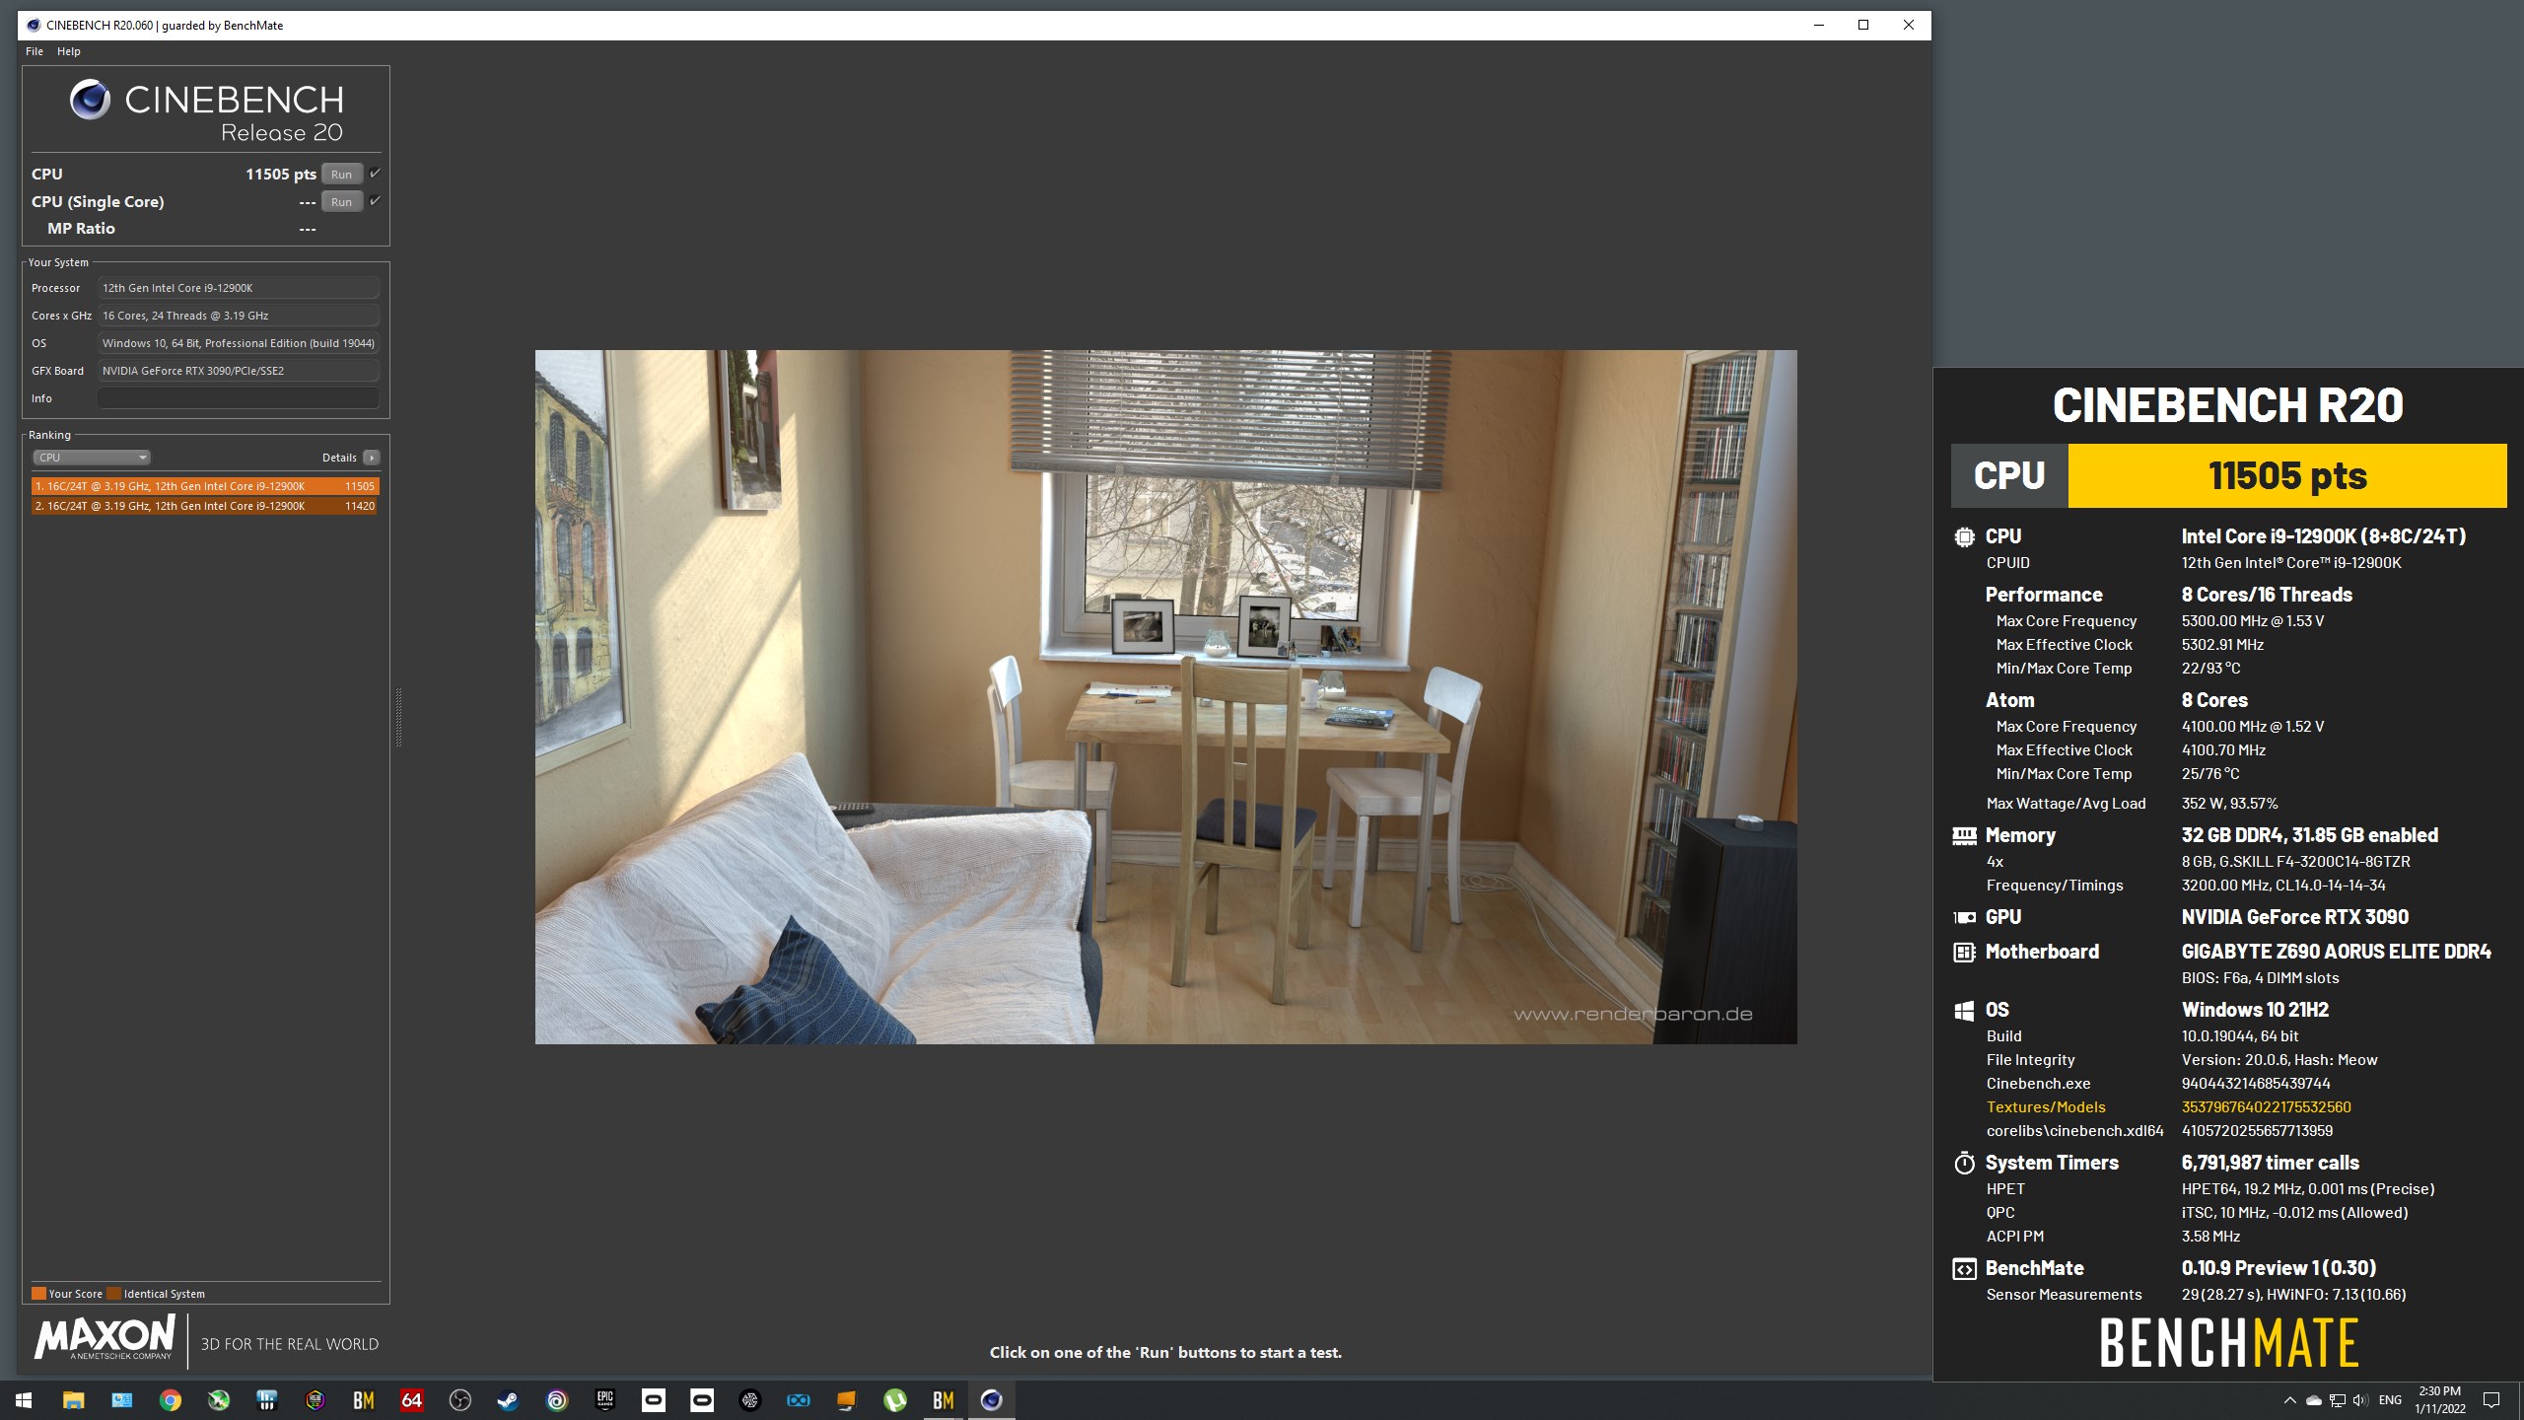Click the Cinebench Release 20 logo

207,111
